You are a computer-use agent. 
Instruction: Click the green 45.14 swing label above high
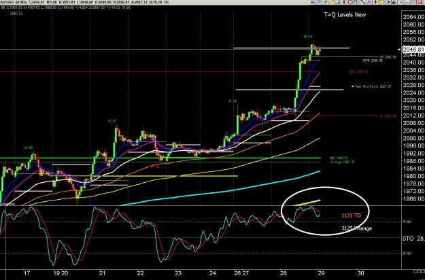coord(308,37)
